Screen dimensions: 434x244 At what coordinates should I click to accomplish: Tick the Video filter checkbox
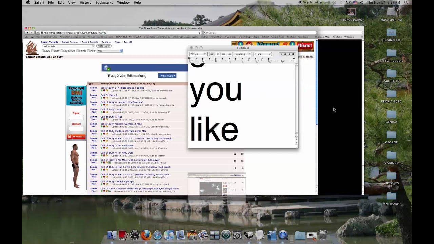52,51
